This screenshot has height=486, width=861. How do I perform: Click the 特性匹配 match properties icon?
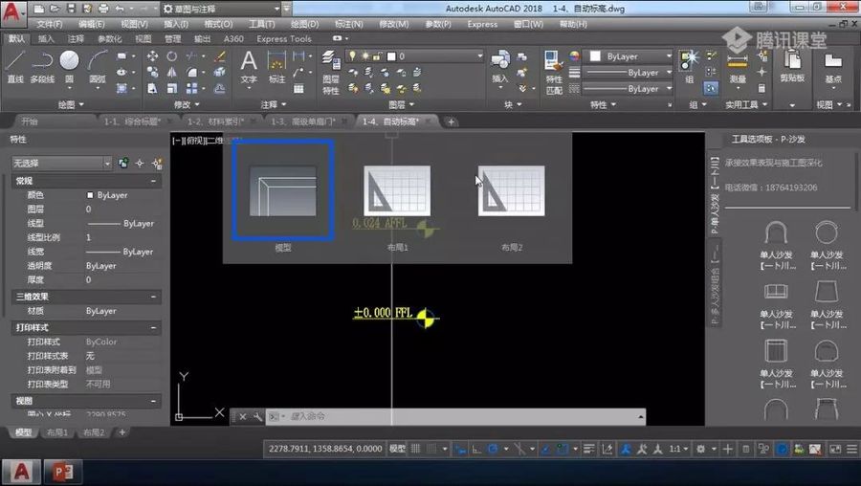554,73
